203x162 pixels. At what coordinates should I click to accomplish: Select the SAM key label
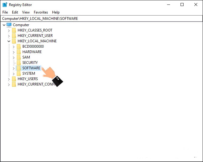click(x=26, y=57)
